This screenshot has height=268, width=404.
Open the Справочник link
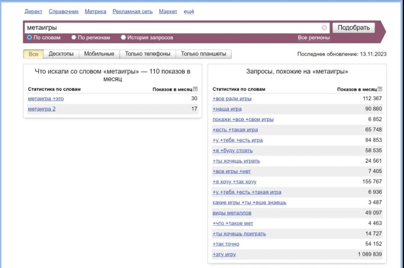(x=64, y=11)
